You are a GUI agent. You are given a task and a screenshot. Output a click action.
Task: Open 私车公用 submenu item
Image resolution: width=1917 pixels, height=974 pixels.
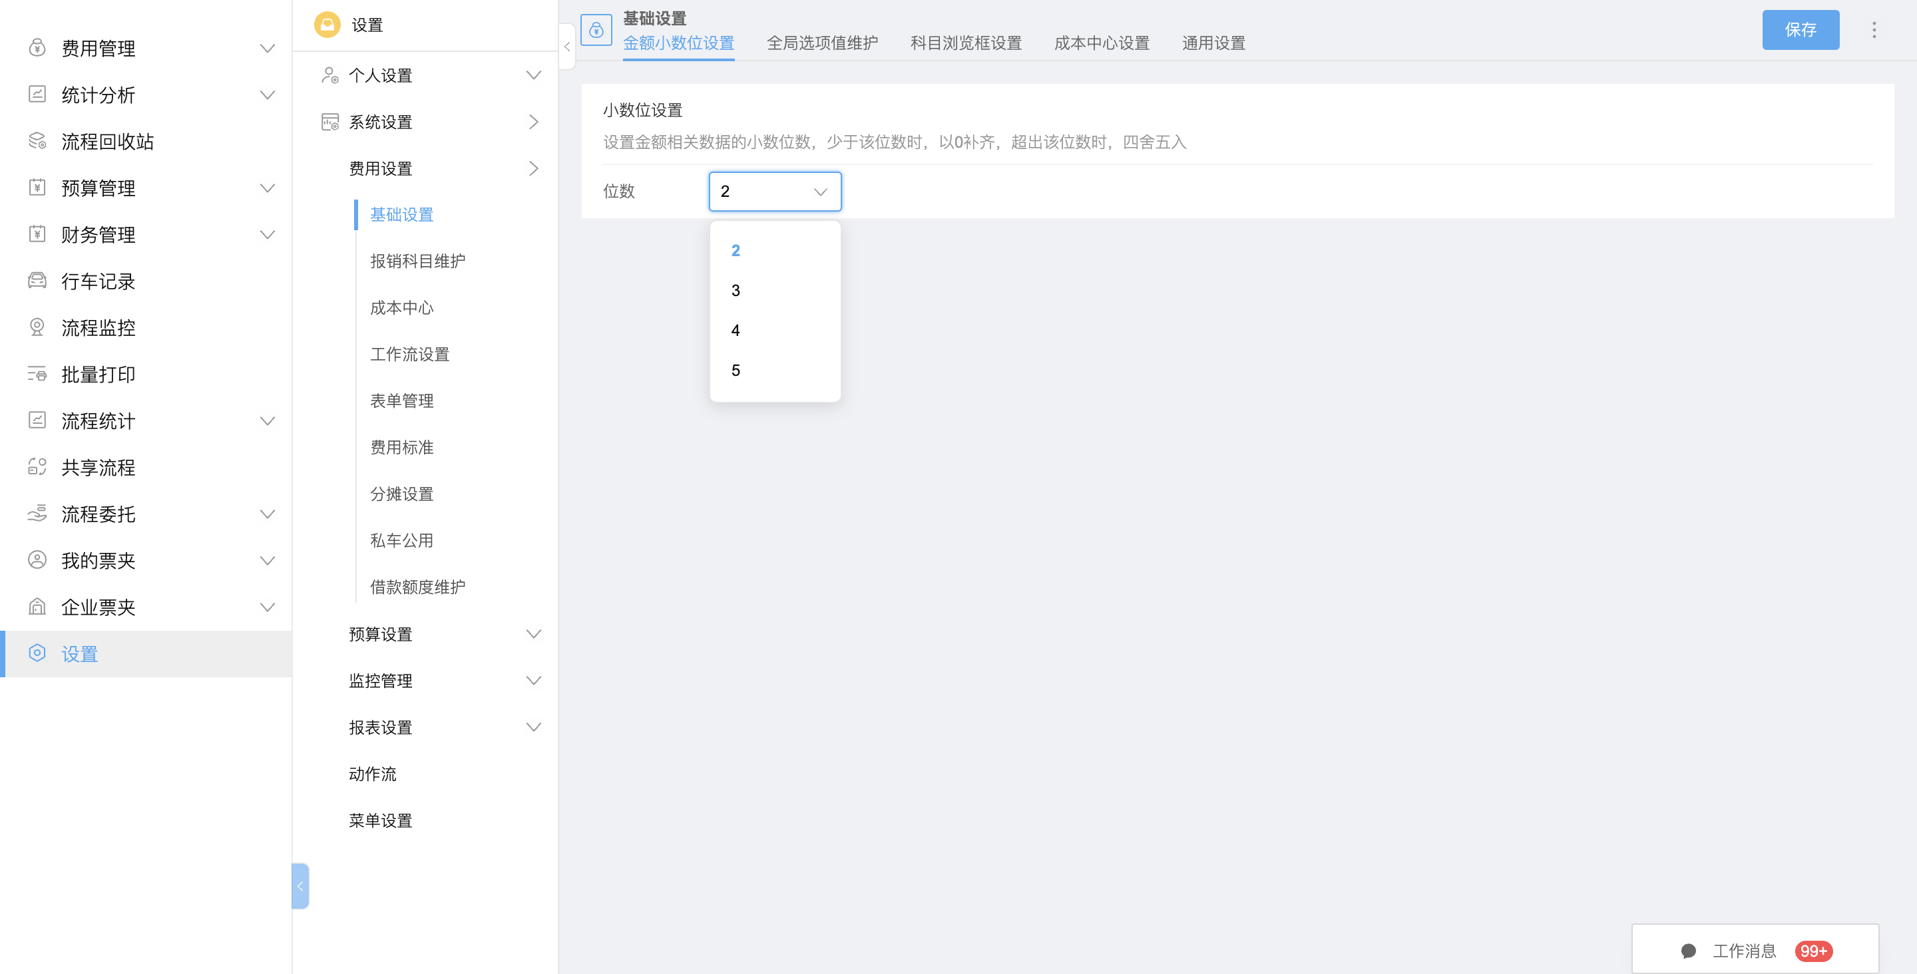tap(402, 540)
